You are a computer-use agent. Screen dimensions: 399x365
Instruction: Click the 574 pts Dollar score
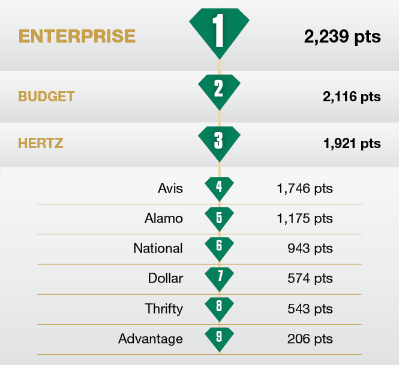point(310,279)
